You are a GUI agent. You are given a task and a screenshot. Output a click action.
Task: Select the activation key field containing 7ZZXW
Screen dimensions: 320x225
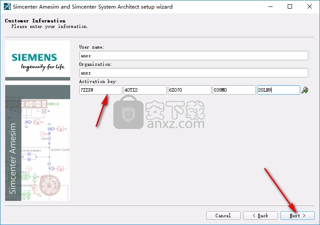pyautogui.click(x=101, y=90)
